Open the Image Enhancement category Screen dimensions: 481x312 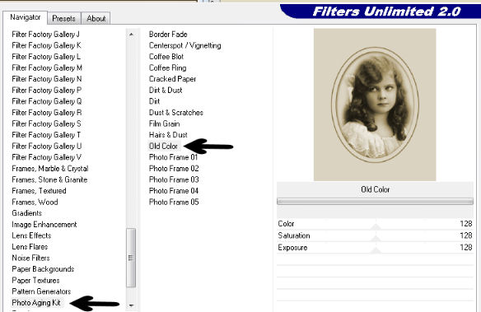44,225
